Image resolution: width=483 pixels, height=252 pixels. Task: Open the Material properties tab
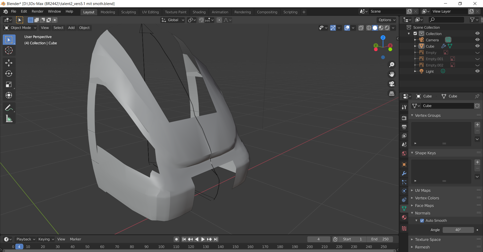pos(404,218)
